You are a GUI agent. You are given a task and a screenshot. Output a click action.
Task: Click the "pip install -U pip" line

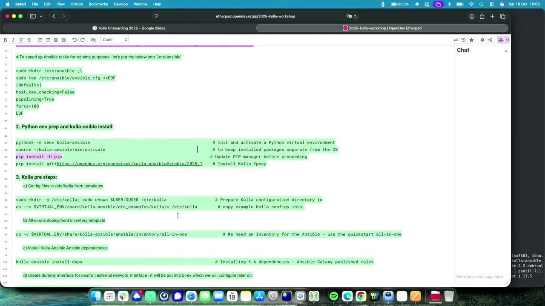click(x=39, y=157)
